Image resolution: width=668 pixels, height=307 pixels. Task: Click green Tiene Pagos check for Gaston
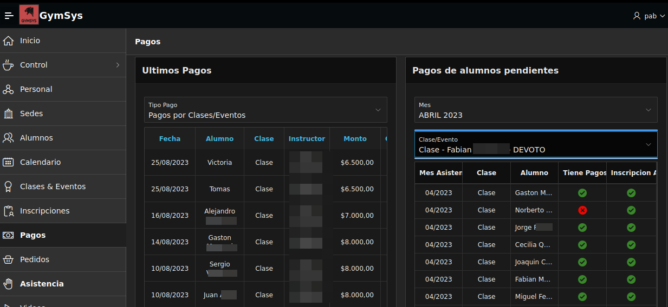582,193
